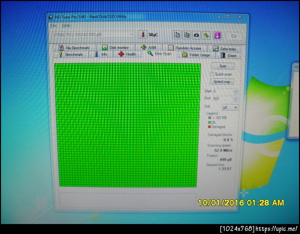The image size is (300, 234).
Task: Click the End position value field
Action: coord(223,99)
